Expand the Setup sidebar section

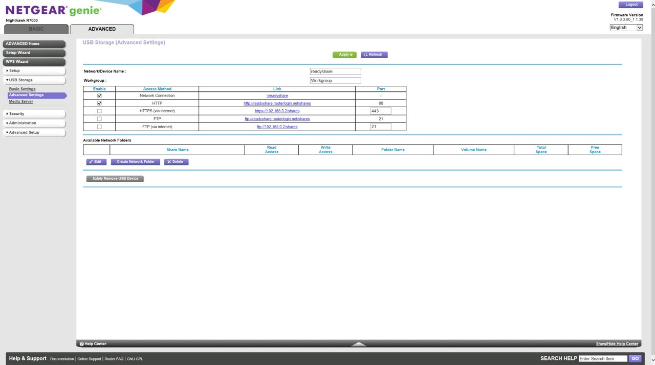pyautogui.click(x=34, y=71)
